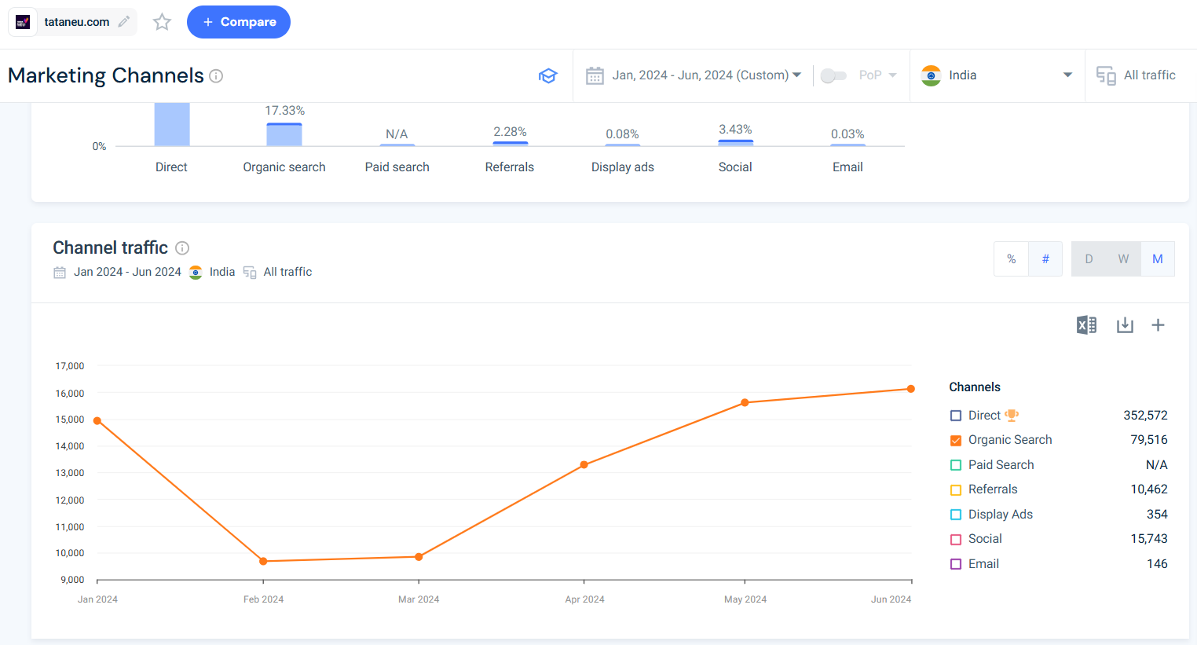Add chart to dashboard with plus icon

[x=1158, y=325]
